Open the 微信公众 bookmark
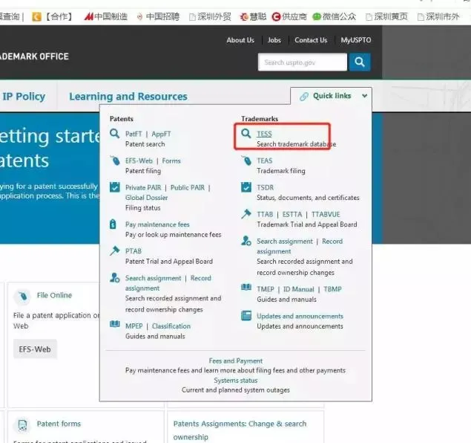 click(x=334, y=16)
